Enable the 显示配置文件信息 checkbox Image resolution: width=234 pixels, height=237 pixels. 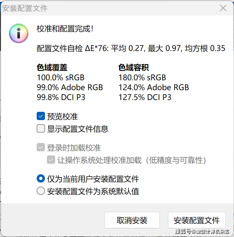[41, 129]
